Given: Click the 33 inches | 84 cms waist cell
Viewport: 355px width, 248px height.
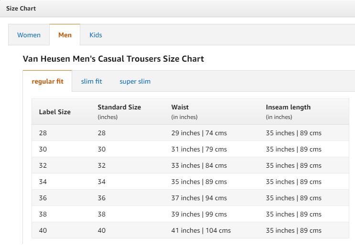Looking at the screenshot, I should point(199,165).
